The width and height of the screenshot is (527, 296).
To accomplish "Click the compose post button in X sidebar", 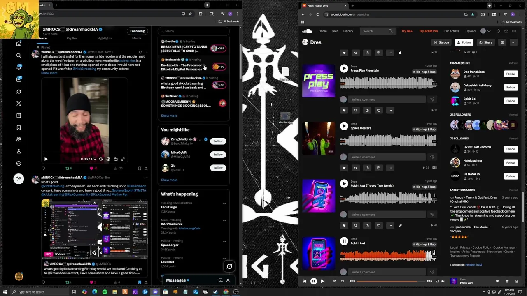I will click(19, 179).
